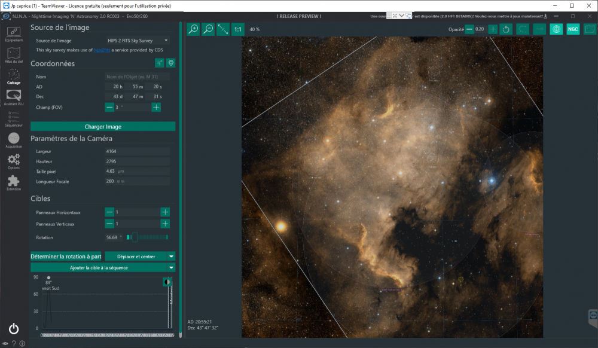The image size is (598, 348).
Task: Click Déterminer la rotation à partir button
Action: pos(66,257)
